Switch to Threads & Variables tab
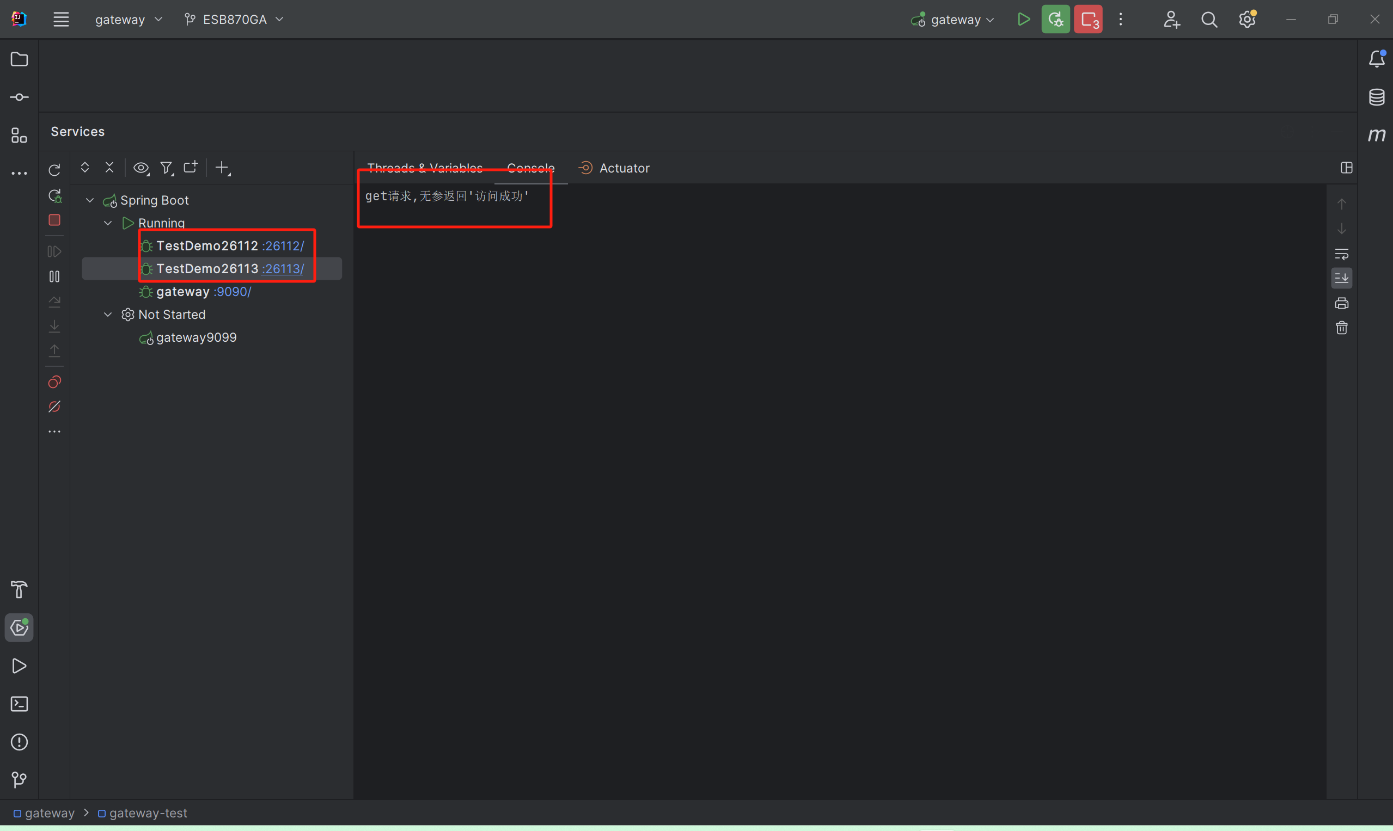Image resolution: width=1393 pixels, height=831 pixels. (424, 168)
